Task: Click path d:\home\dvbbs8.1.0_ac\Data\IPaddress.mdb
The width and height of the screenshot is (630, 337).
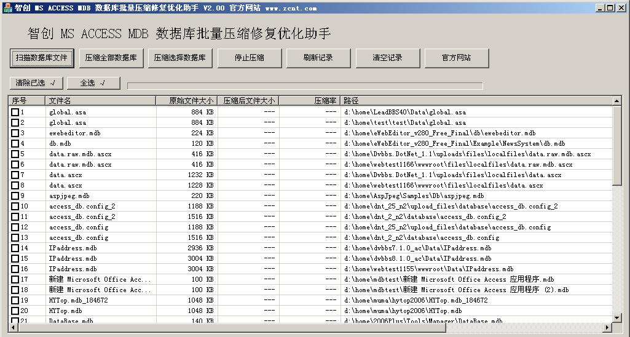Action: coord(418,258)
